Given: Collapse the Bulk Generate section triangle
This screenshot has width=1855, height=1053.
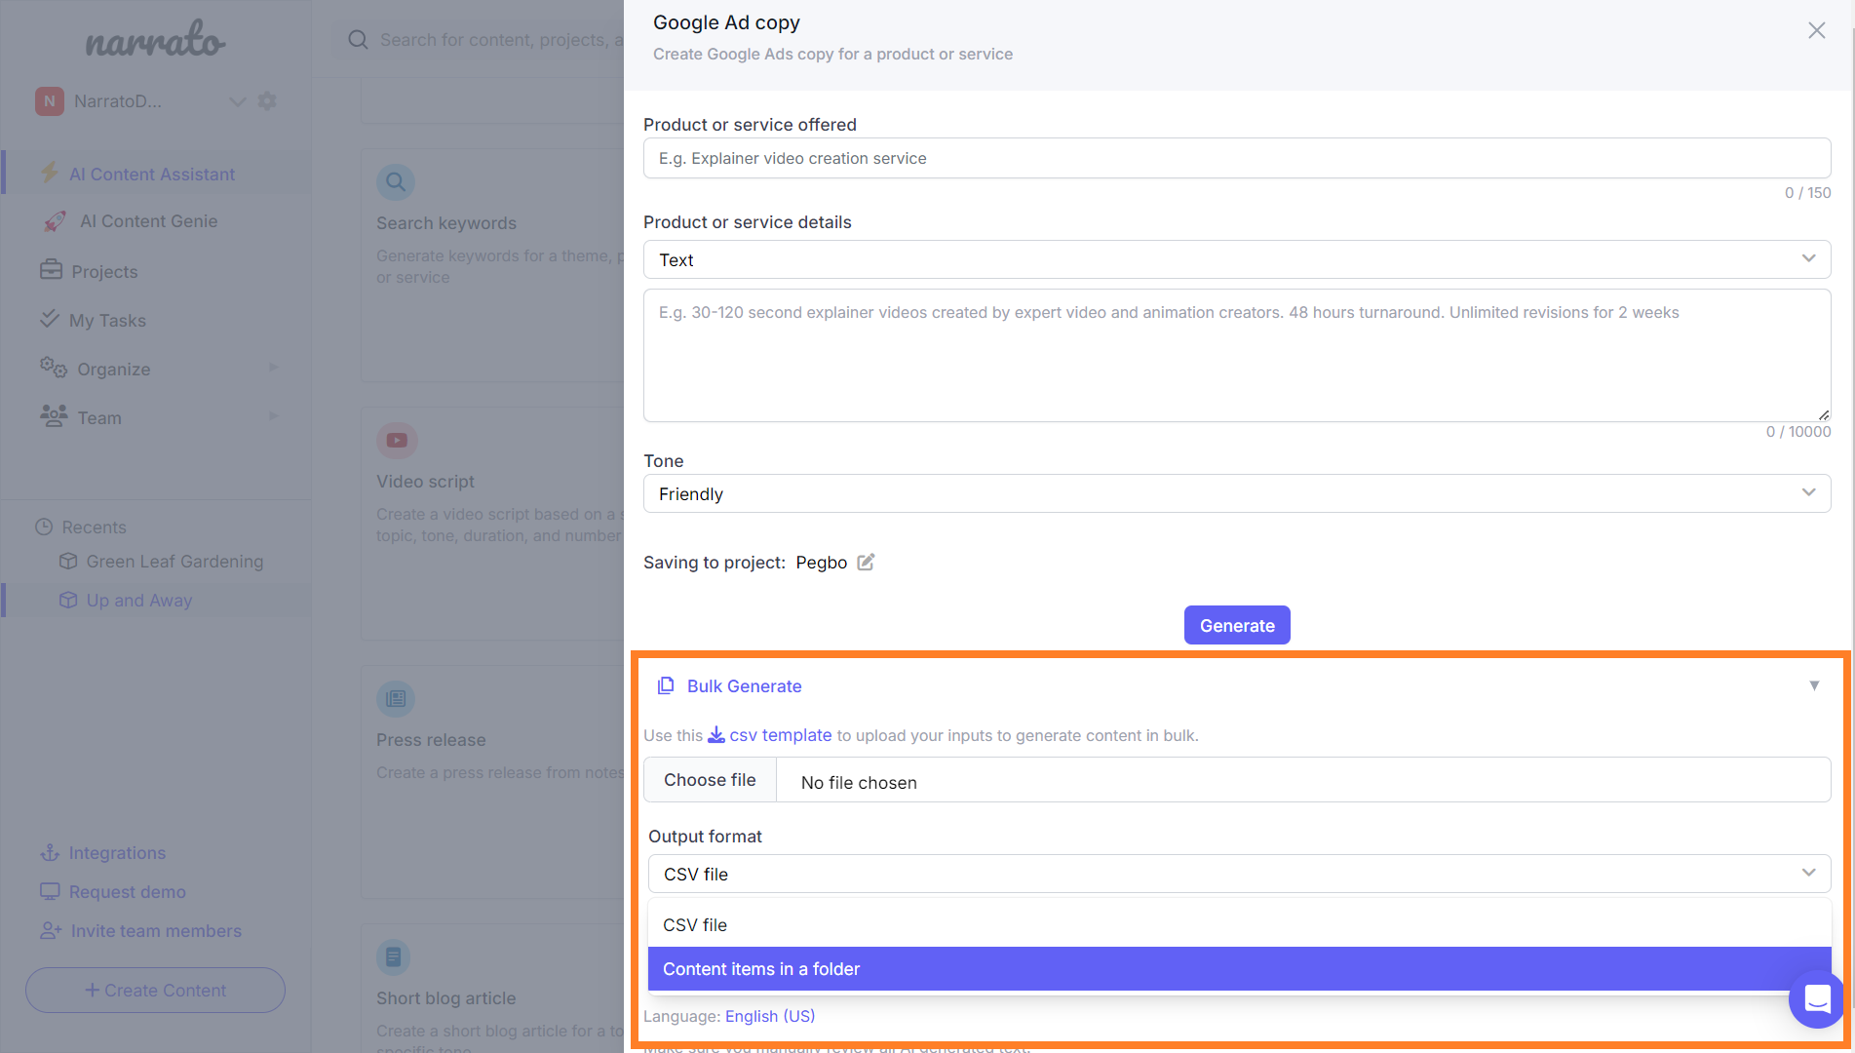Looking at the screenshot, I should tap(1814, 685).
